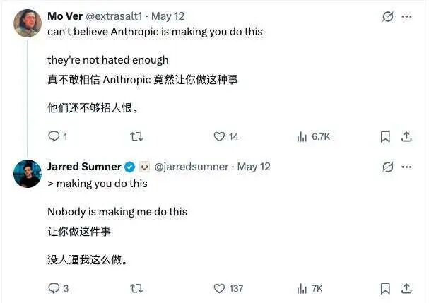Open Grok icon on Jarred Sumner's tweet
The image size is (429, 303).
(x=388, y=167)
